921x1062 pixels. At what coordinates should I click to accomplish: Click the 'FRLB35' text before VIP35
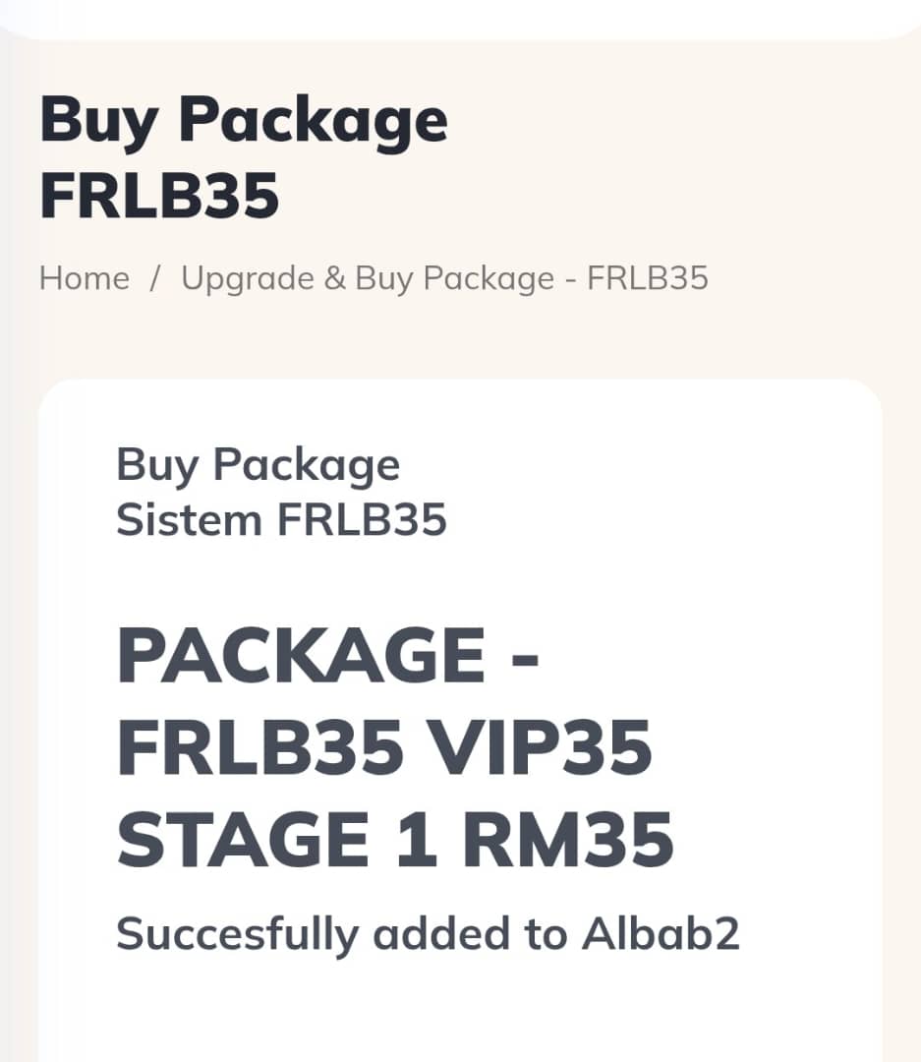260,749
